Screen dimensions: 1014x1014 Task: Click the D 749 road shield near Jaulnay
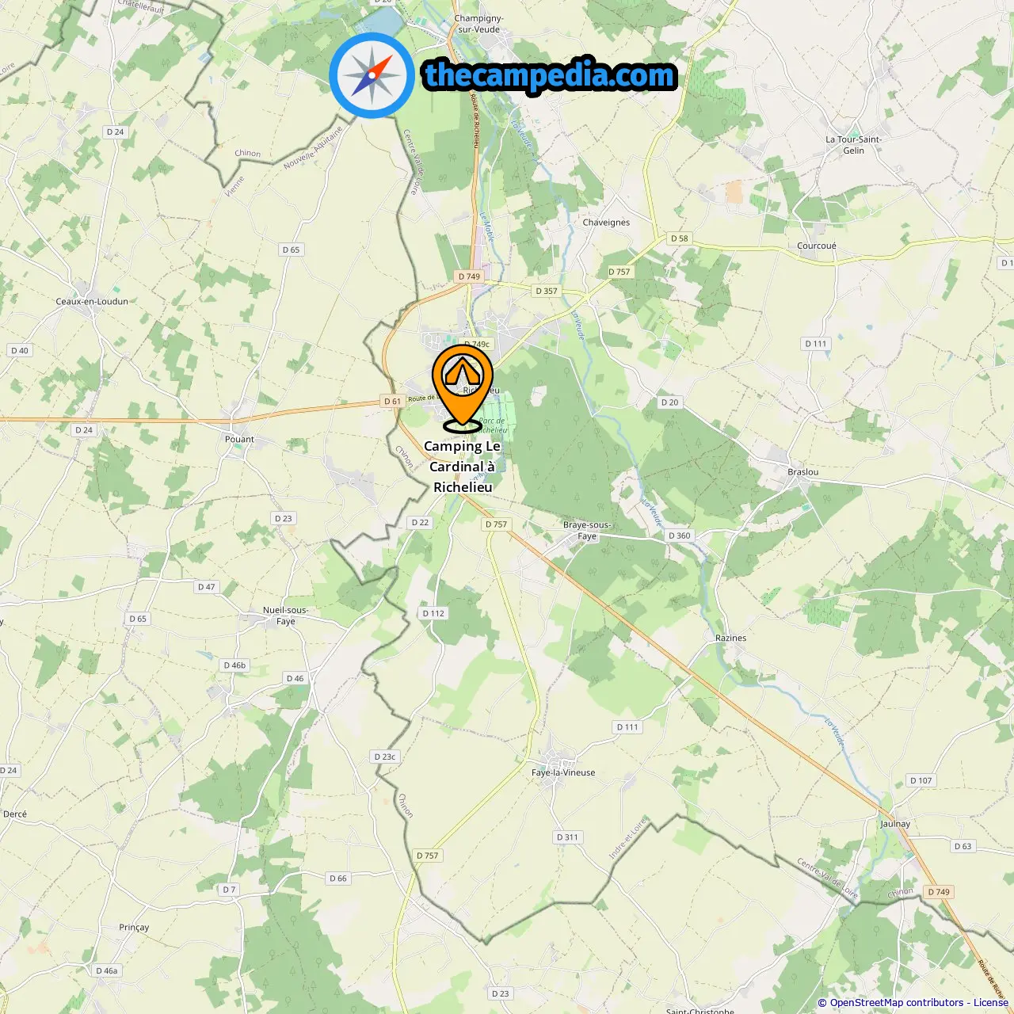click(939, 892)
